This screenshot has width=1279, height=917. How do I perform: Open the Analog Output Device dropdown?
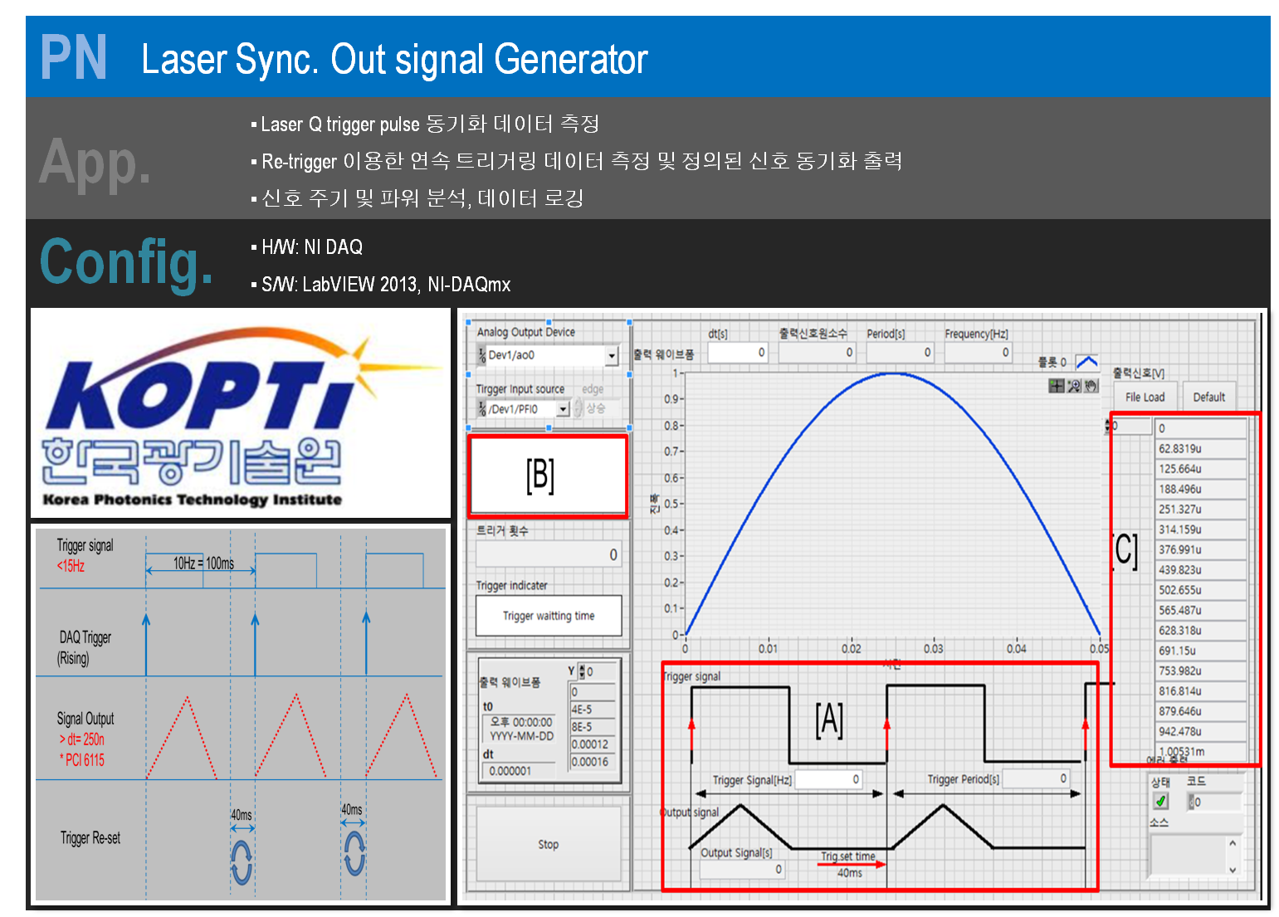coord(612,355)
